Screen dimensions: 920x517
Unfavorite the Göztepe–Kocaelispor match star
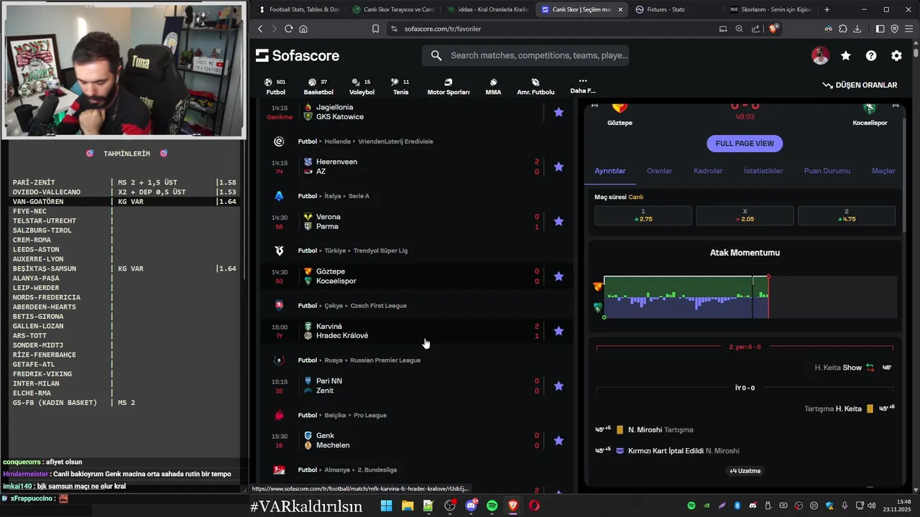558,276
